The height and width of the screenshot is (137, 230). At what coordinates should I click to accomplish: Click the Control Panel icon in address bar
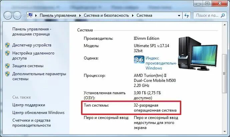click(x=30, y=15)
